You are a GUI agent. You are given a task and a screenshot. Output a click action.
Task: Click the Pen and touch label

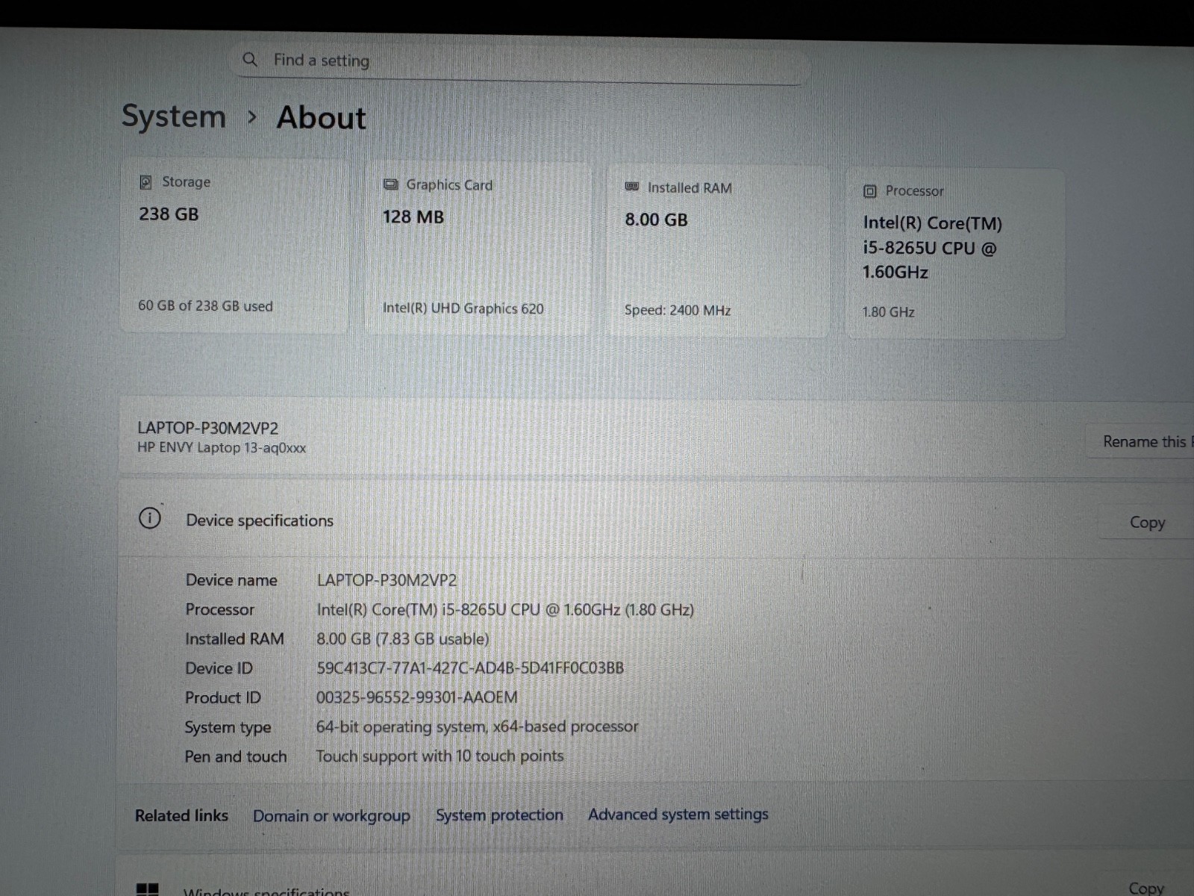(236, 756)
